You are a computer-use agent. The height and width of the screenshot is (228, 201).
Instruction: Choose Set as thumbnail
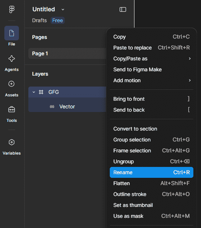(152, 205)
